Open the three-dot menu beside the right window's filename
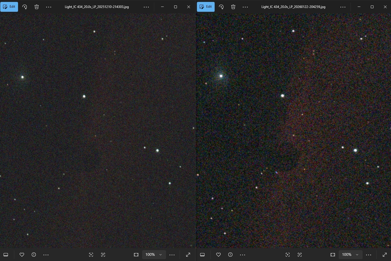 [343, 7]
